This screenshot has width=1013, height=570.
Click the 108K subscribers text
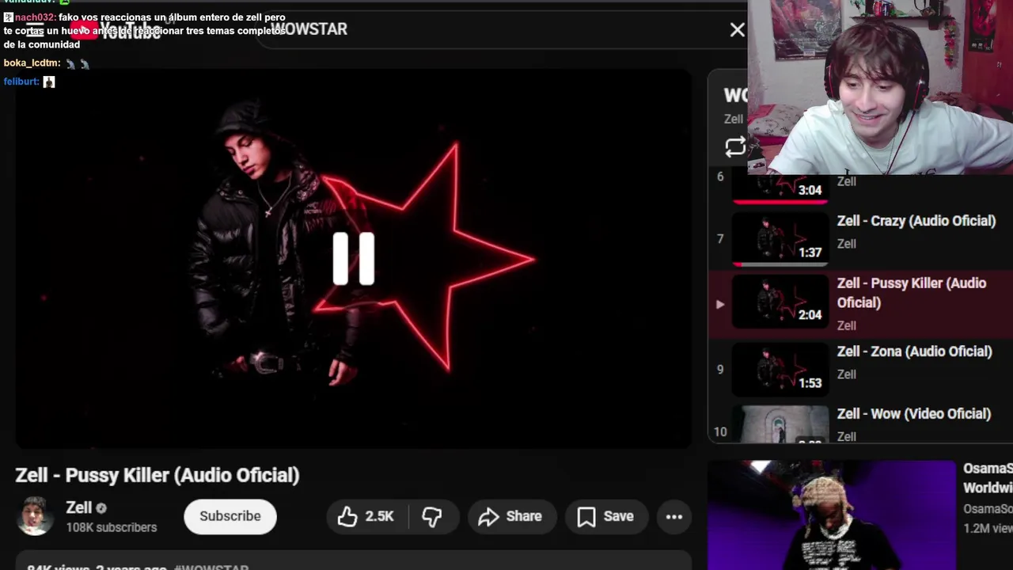click(112, 527)
